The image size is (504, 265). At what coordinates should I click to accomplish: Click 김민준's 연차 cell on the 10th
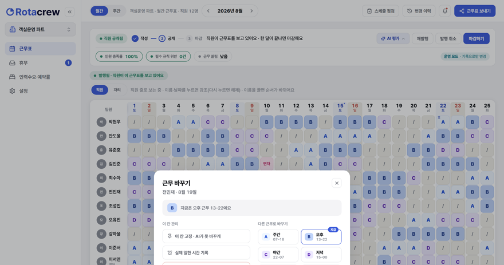(x=266, y=164)
